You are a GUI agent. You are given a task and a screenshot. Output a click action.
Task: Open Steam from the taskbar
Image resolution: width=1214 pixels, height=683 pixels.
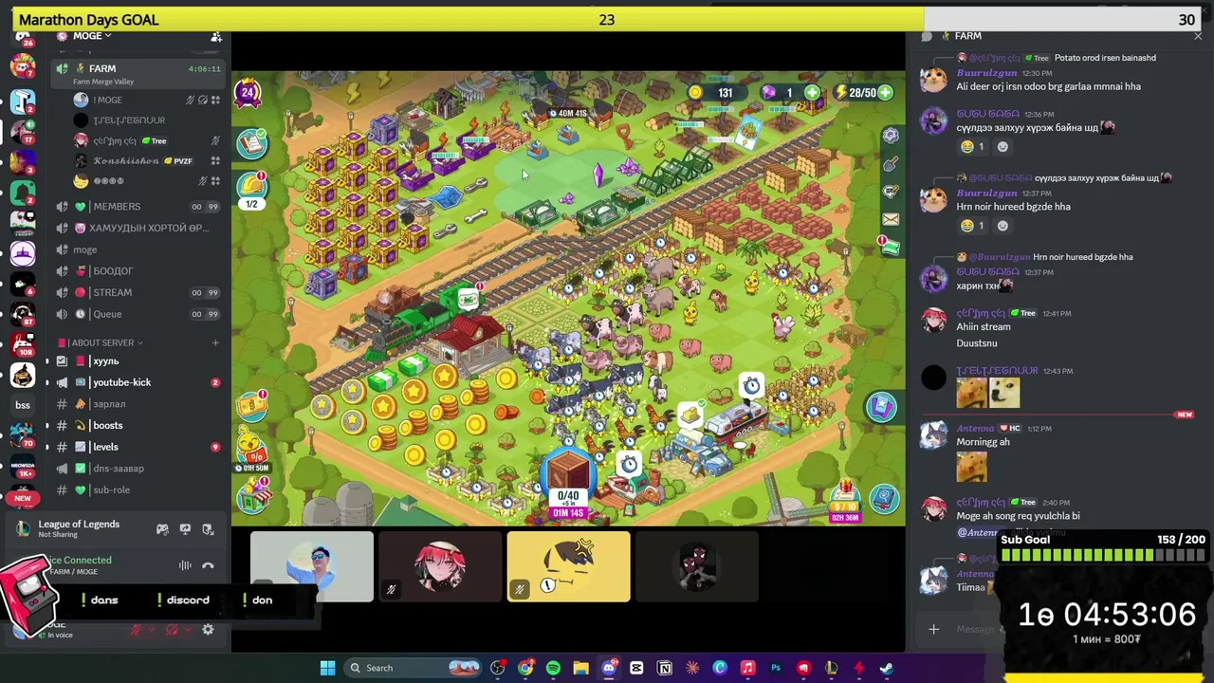(886, 668)
